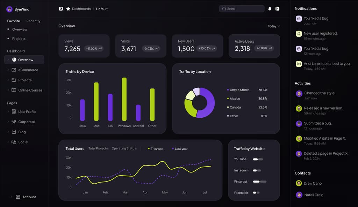Open Projects under Favorite list
This screenshot has height=207, width=358.
tap(19, 39)
